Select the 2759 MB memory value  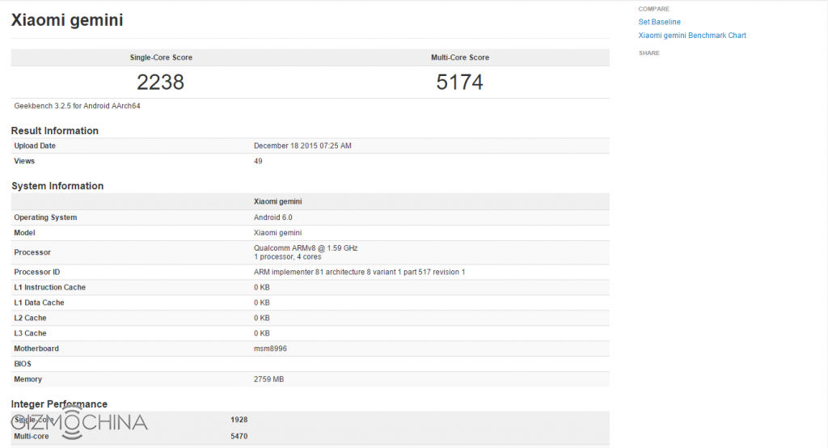(268, 379)
